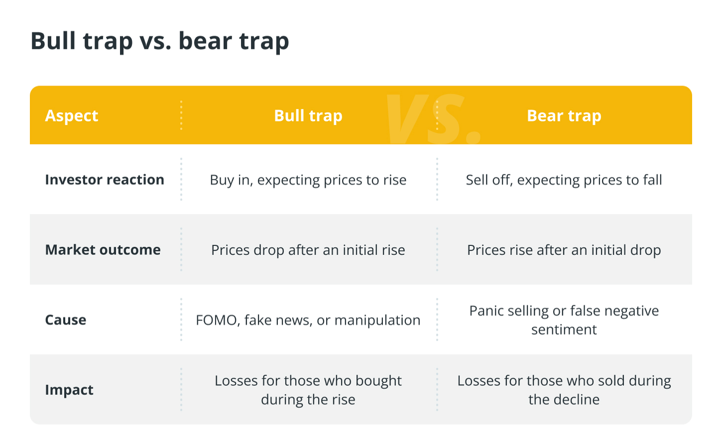Click the "Bull trap" column header
This screenshot has height=440, width=722.
tap(308, 115)
